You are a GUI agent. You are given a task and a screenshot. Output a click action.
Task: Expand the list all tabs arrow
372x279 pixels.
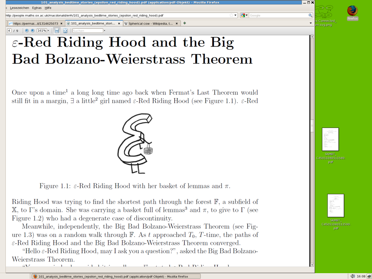[311, 23]
